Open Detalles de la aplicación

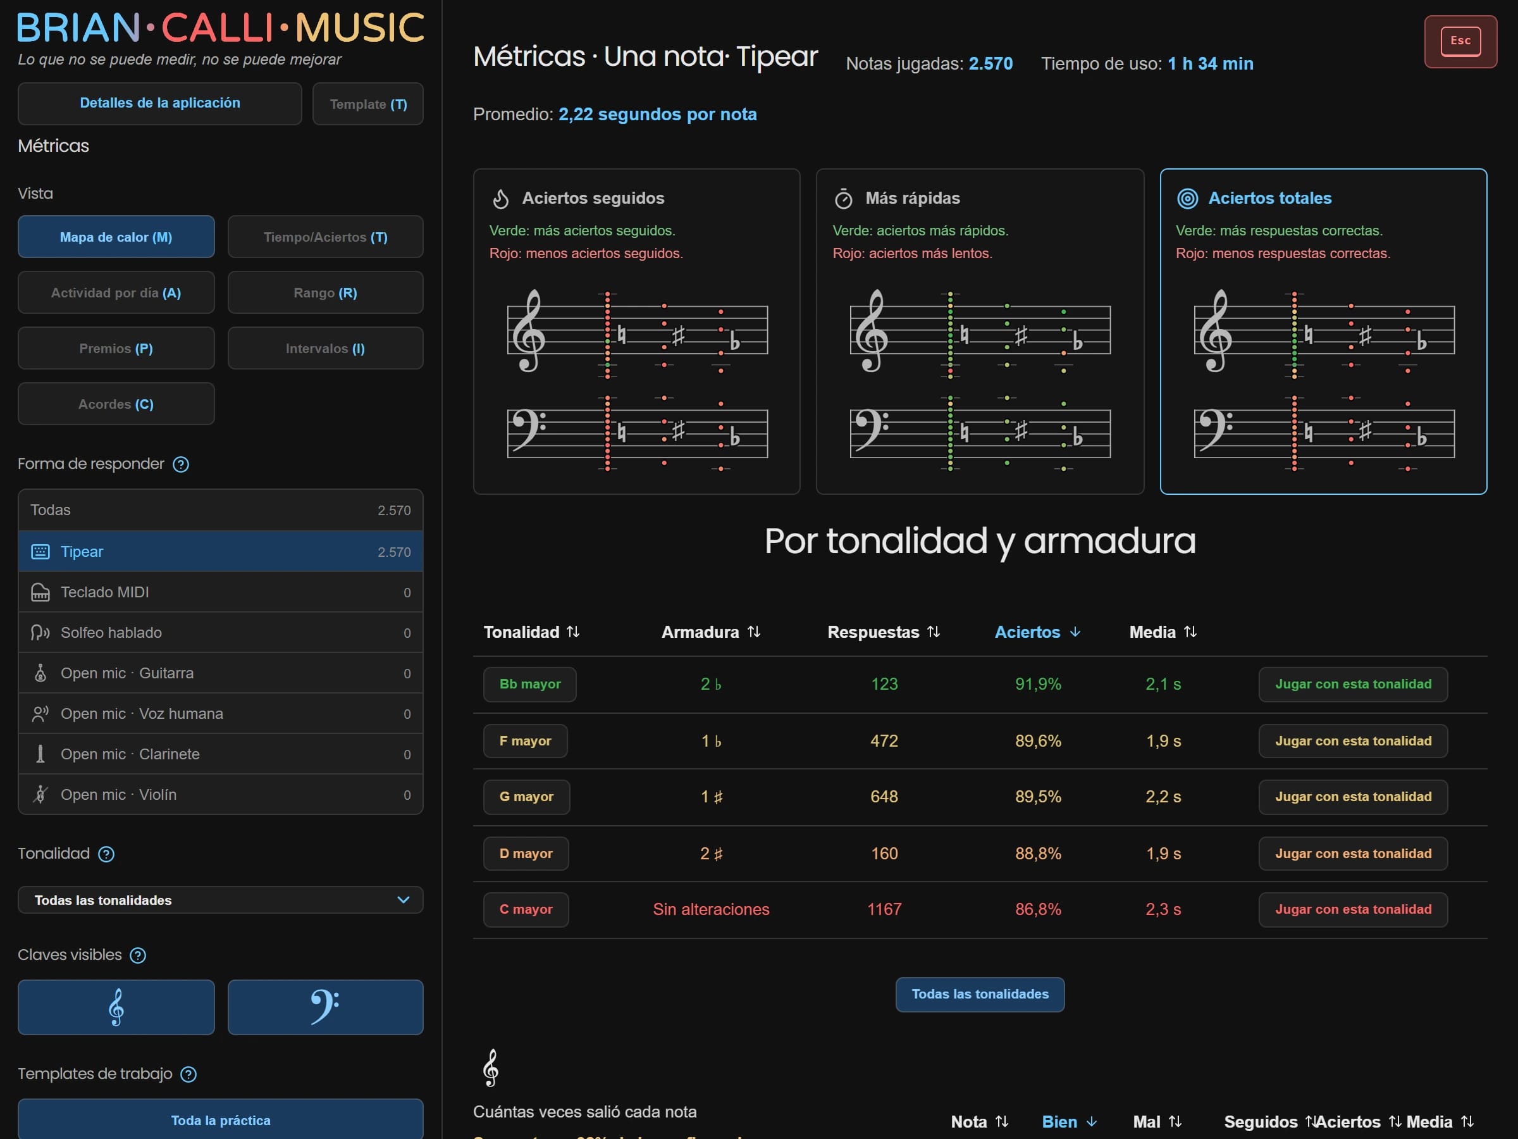[x=160, y=104]
